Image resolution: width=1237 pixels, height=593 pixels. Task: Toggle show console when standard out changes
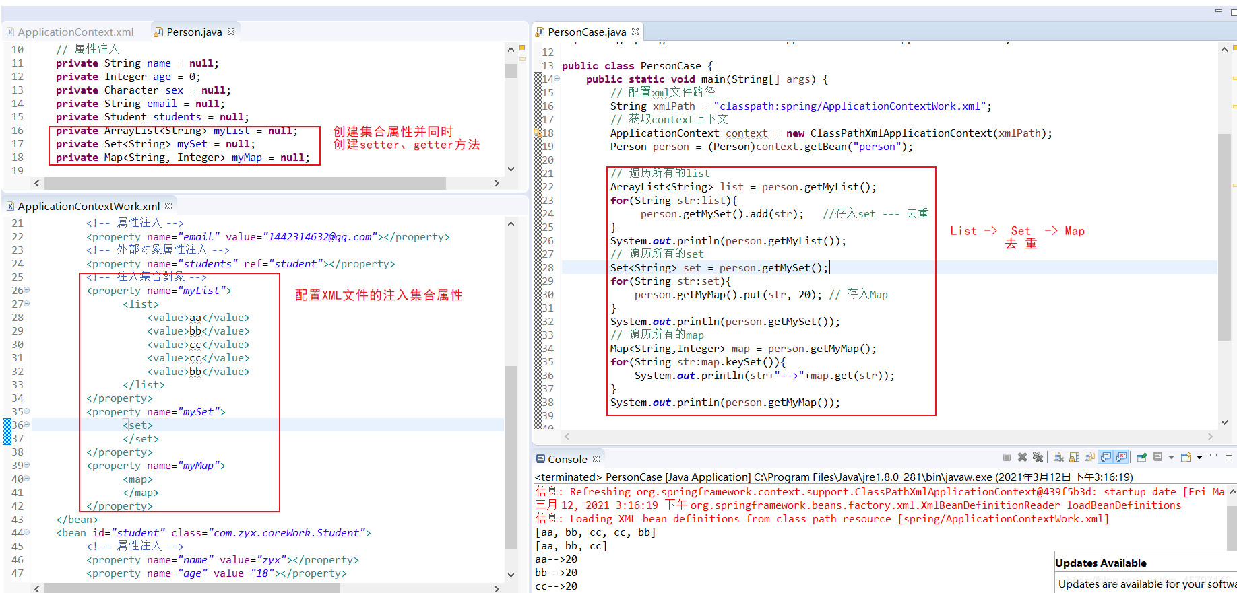click(1106, 457)
